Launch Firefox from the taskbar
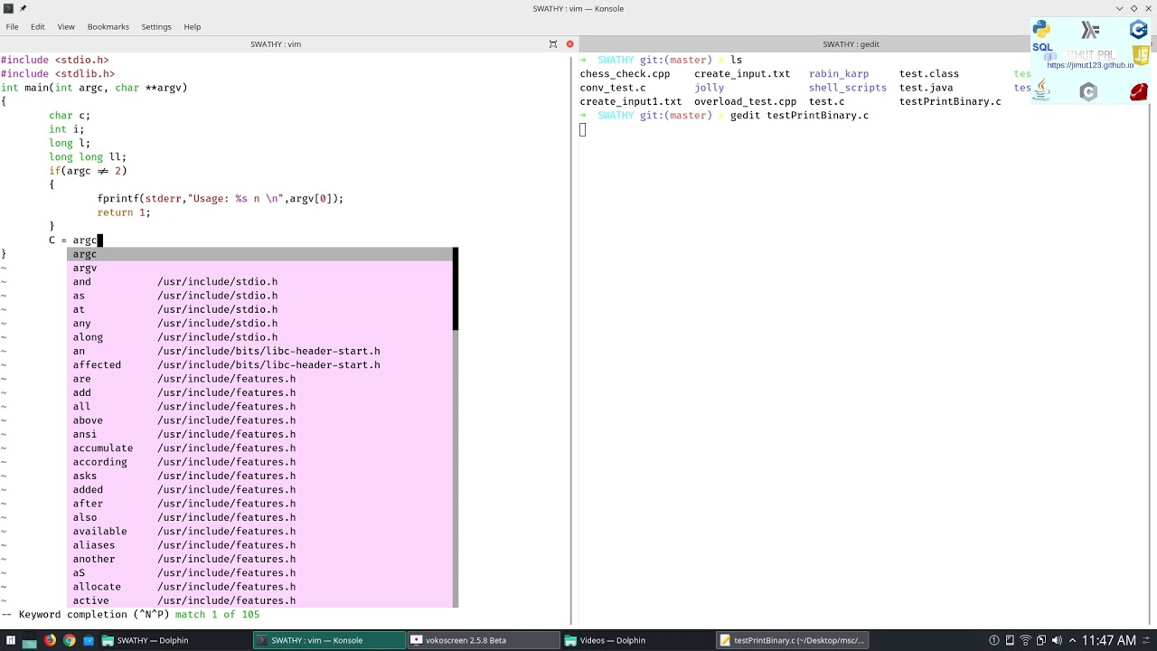Image resolution: width=1157 pixels, height=651 pixels. coord(50,640)
